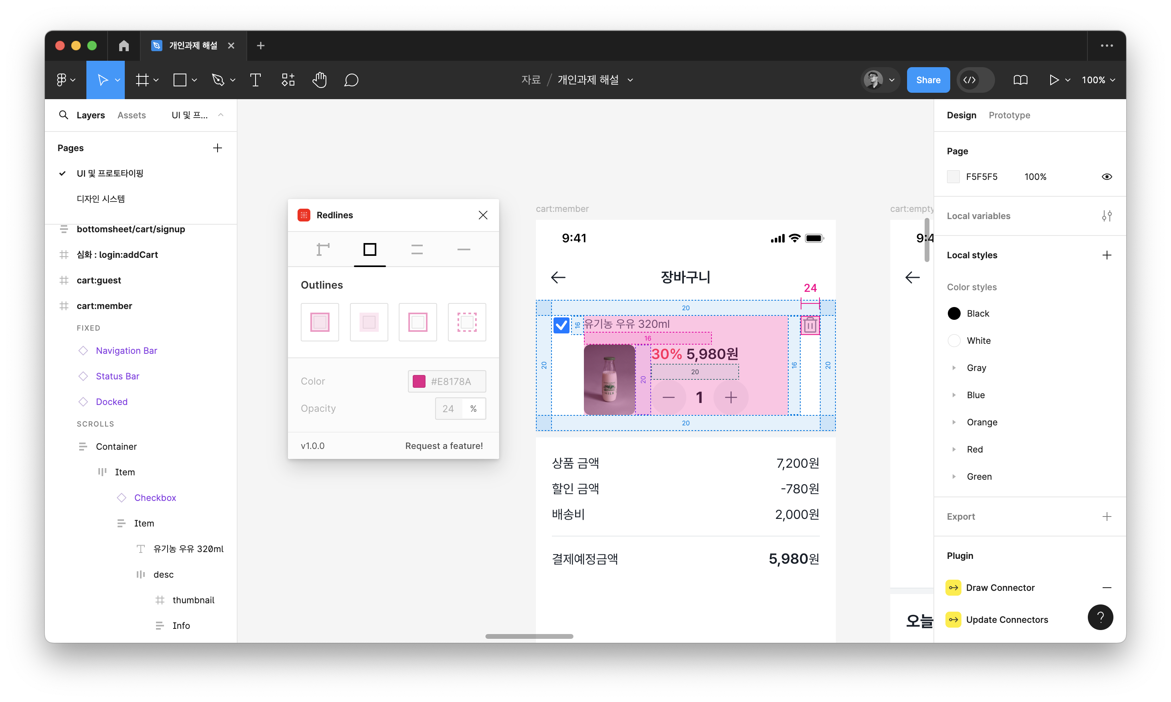Toggle Dev Mode switch
This screenshot has height=702, width=1171.
(x=975, y=80)
